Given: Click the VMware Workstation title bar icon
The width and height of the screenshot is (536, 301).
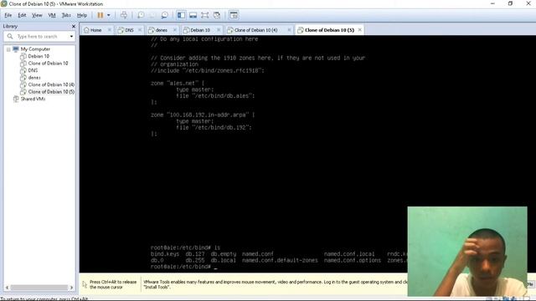Looking at the screenshot, I should (3, 3).
